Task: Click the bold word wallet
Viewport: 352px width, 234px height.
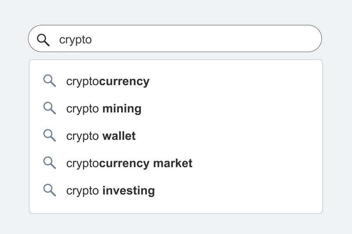Action: click(119, 136)
